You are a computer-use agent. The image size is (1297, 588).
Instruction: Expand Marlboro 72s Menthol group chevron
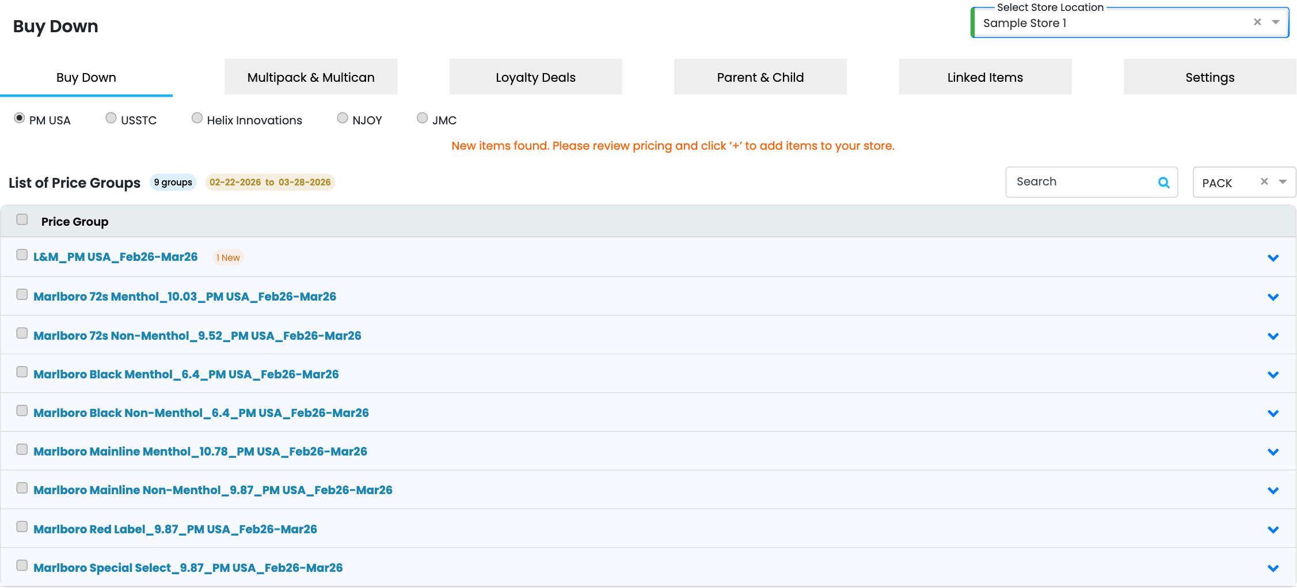pos(1273,297)
